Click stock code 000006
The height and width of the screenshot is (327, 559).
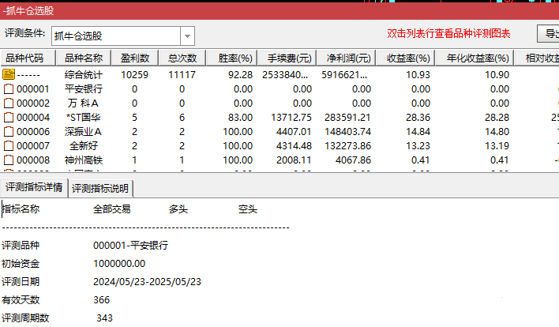point(33,132)
